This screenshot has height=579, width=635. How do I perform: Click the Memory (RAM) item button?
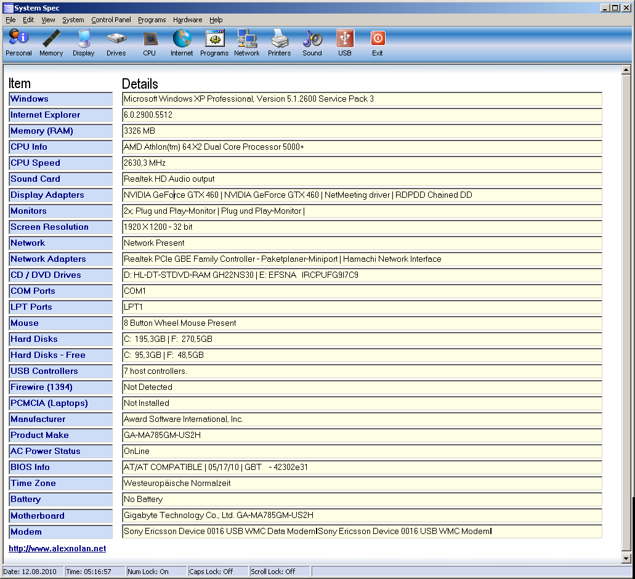pyautogui.click(x=61, y=131)
